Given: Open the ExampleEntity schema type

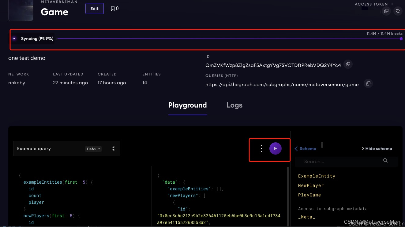Looking at the screenshot, I should [317, 176].
